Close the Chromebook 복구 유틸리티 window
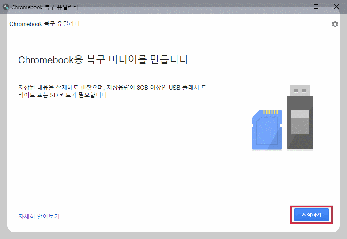The image size is (347, 239). tap(336, 7)
